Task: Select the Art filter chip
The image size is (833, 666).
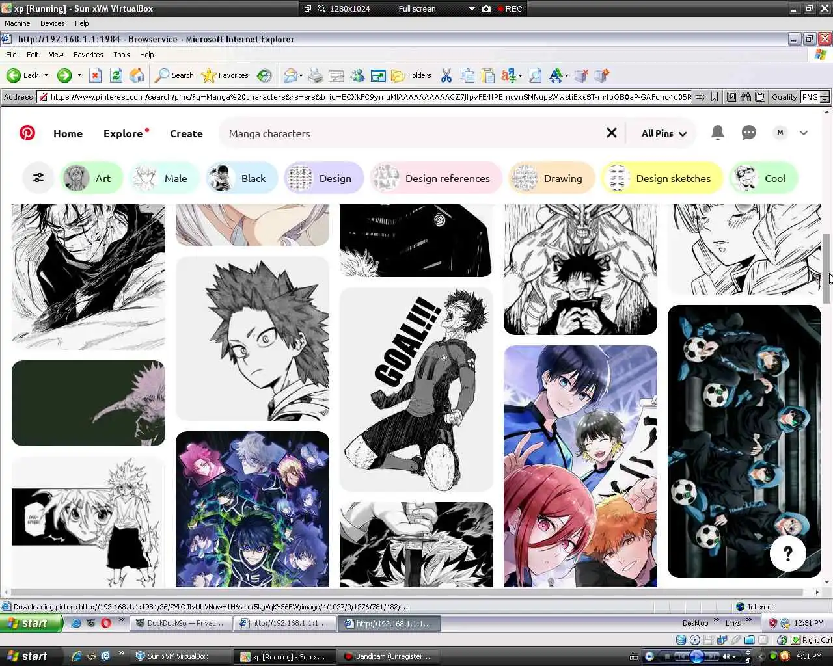Action: tap(91, 178)
